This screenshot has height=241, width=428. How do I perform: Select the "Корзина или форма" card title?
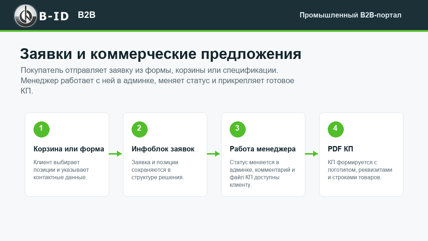69,149
